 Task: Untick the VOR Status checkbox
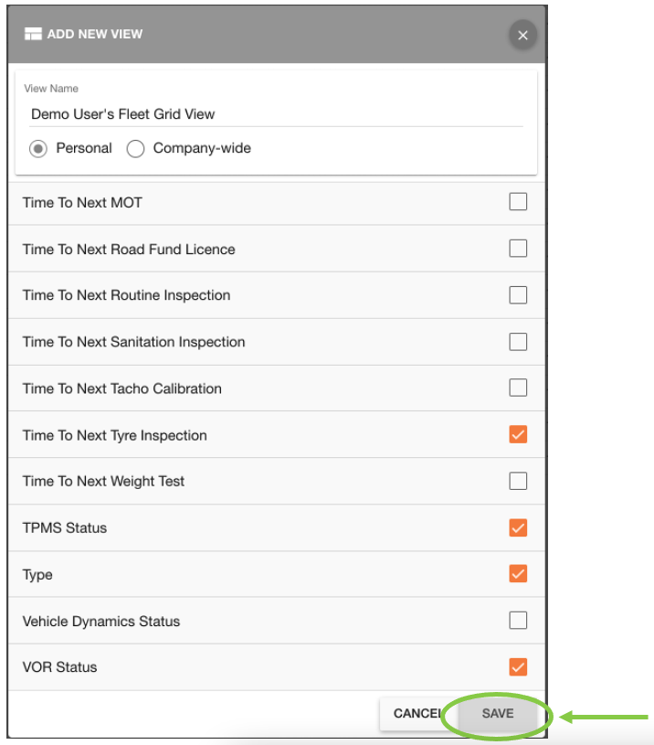518,667
